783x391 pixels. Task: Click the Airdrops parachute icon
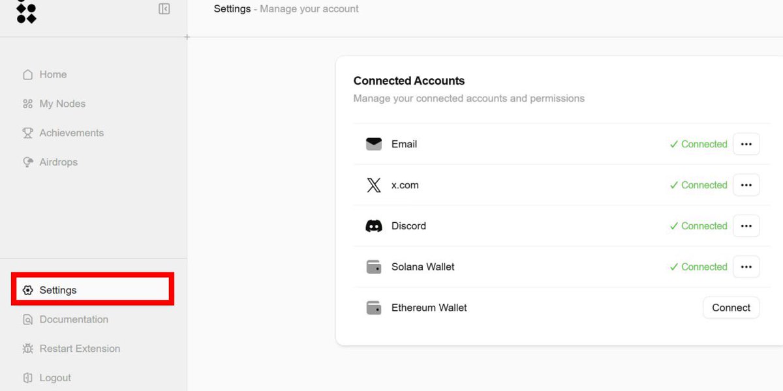pyautogui.click(x=27, y=162)
